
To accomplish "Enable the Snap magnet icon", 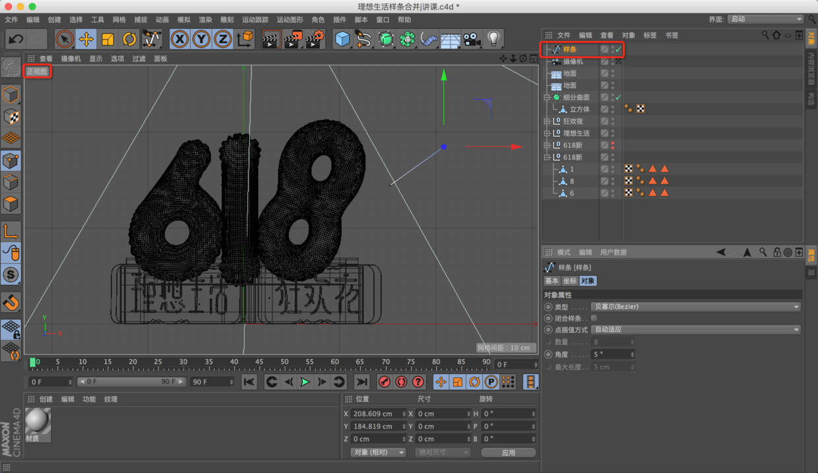I will 11,302.
